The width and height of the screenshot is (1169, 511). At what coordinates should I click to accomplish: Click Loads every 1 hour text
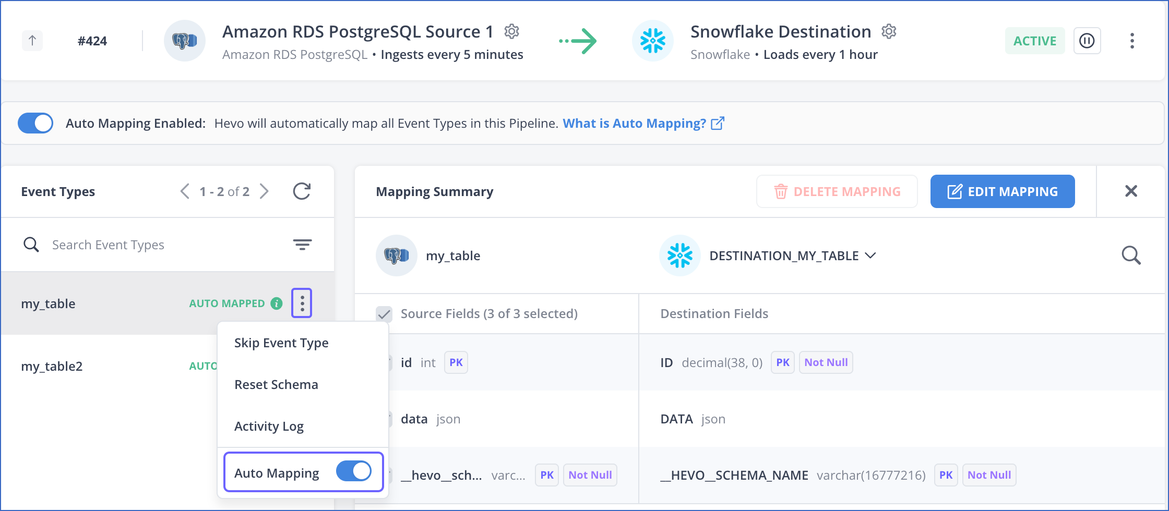820,55
